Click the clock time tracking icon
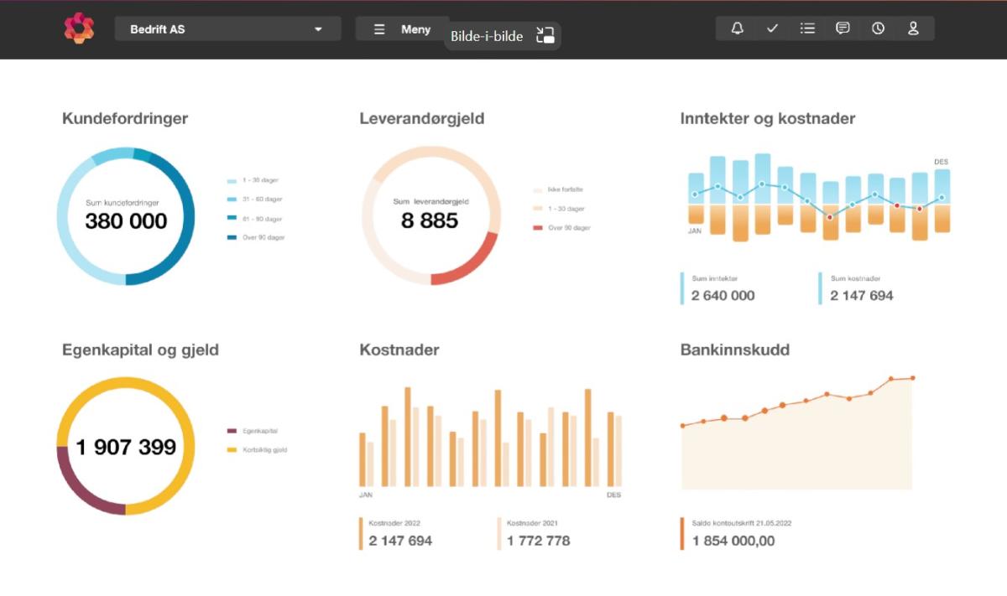 pyautogui.click(x=878, y=29)
